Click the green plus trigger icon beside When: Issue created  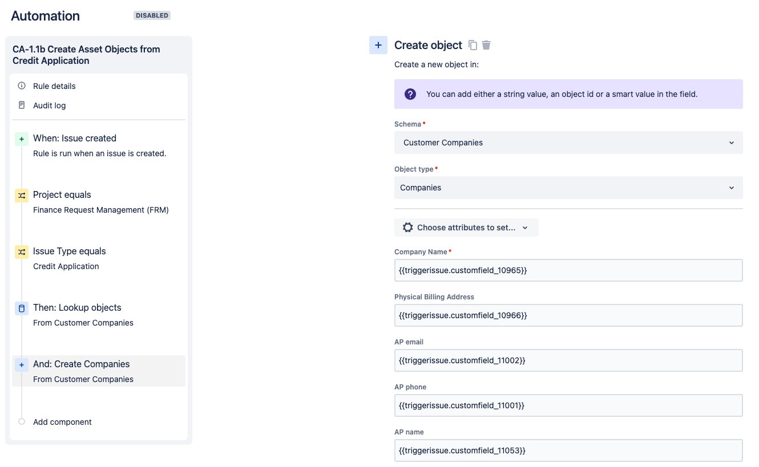21,139
